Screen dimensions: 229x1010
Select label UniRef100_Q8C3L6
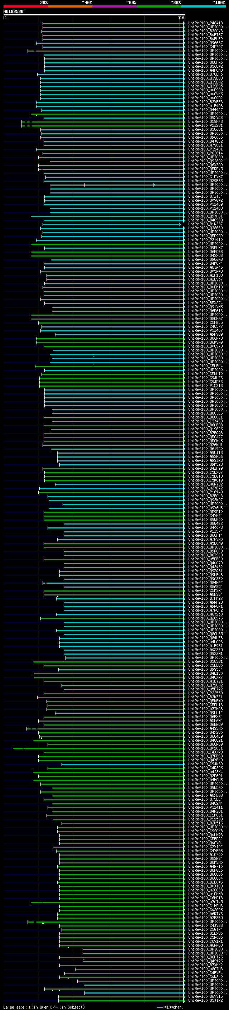[x=205, y=413]
